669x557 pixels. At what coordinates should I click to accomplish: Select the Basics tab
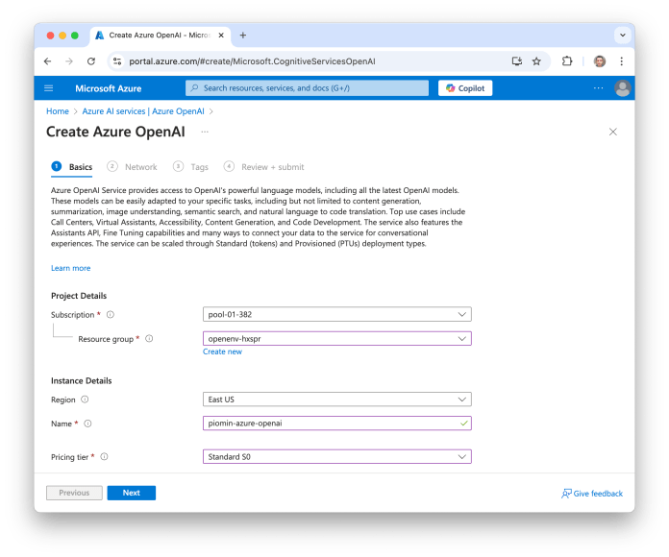(72, 167)
